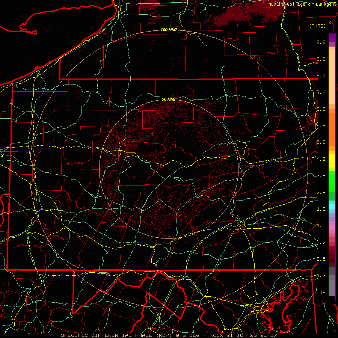Click the pink band of the color scale
Image resolution: width=338 pixels, height=338 pixels.
click(x=332, y=228)
